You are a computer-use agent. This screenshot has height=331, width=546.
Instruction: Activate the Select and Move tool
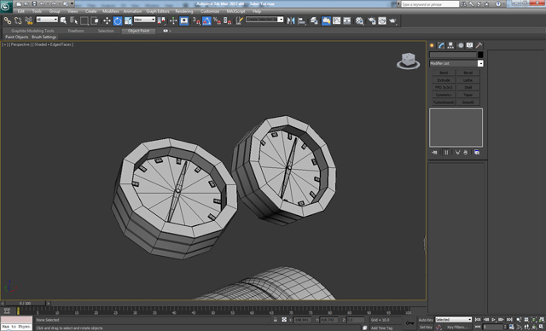click(107, 20)
